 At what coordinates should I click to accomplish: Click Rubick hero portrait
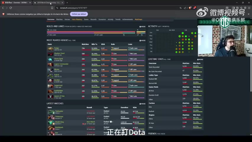50,75
